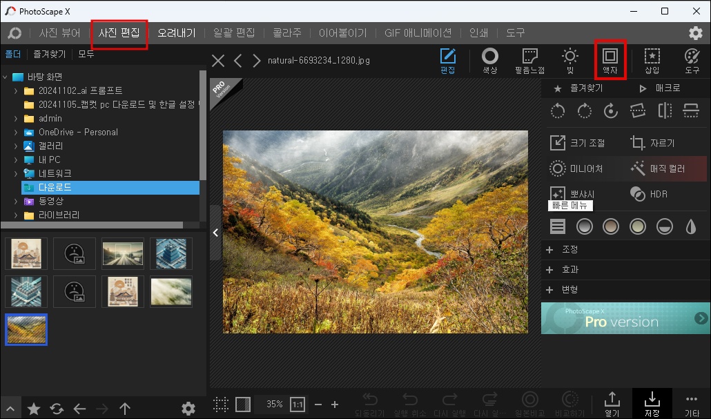711x419 pixels.
Task: Add folder to favorites star
Action: pyautogui.click(x=34, y=409)
